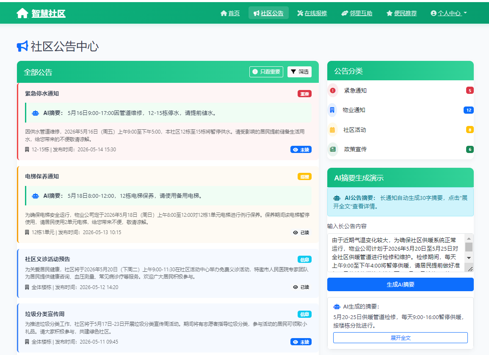Click robot icon in AI公告摘要 info box
Screen dimensions: 489x355
point(337,198)
